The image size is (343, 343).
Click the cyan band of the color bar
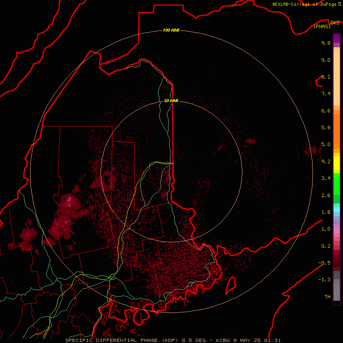(337, 210)
